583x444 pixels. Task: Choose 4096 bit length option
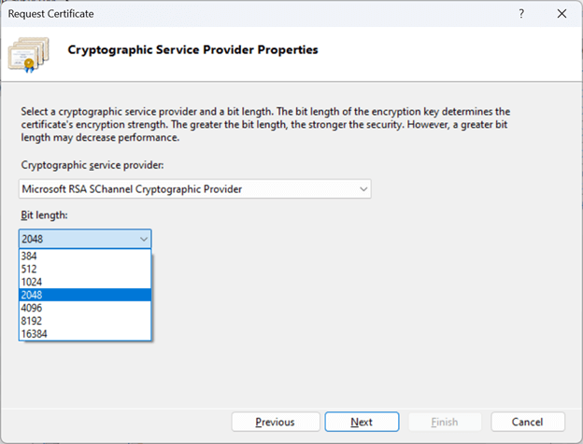[x=85, y=308]
